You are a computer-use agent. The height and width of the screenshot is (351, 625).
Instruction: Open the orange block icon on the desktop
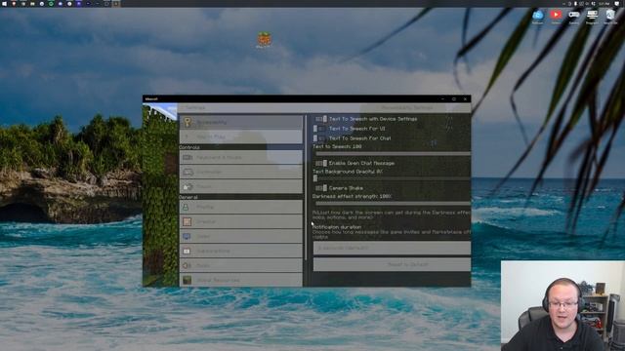[264, 39]
